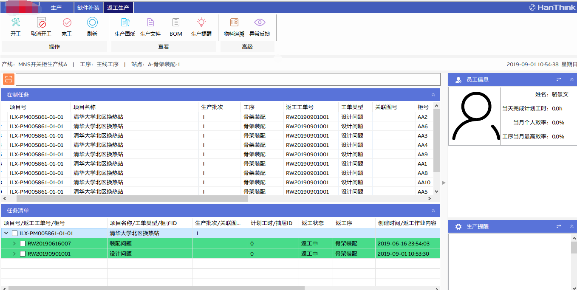Check the ILX-PM005861-01-01 project checkbox

click(x=14, y=234)
